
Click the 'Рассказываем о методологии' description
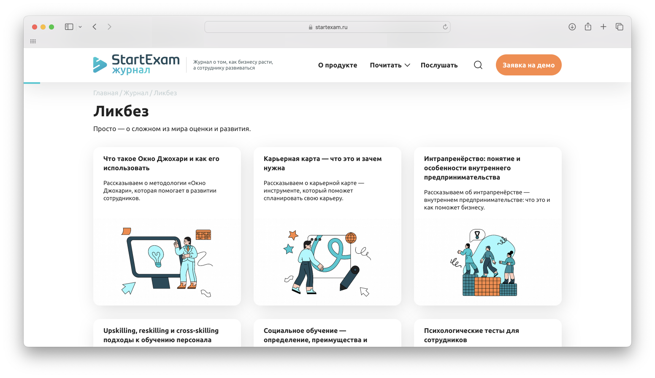pyautogui.click(x=160, y=190)
